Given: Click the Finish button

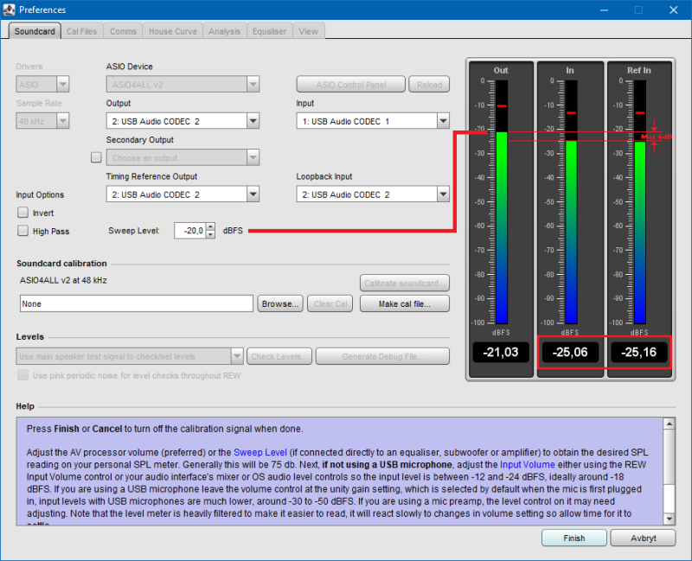Looking at the screenshot, I should point(574,538).
